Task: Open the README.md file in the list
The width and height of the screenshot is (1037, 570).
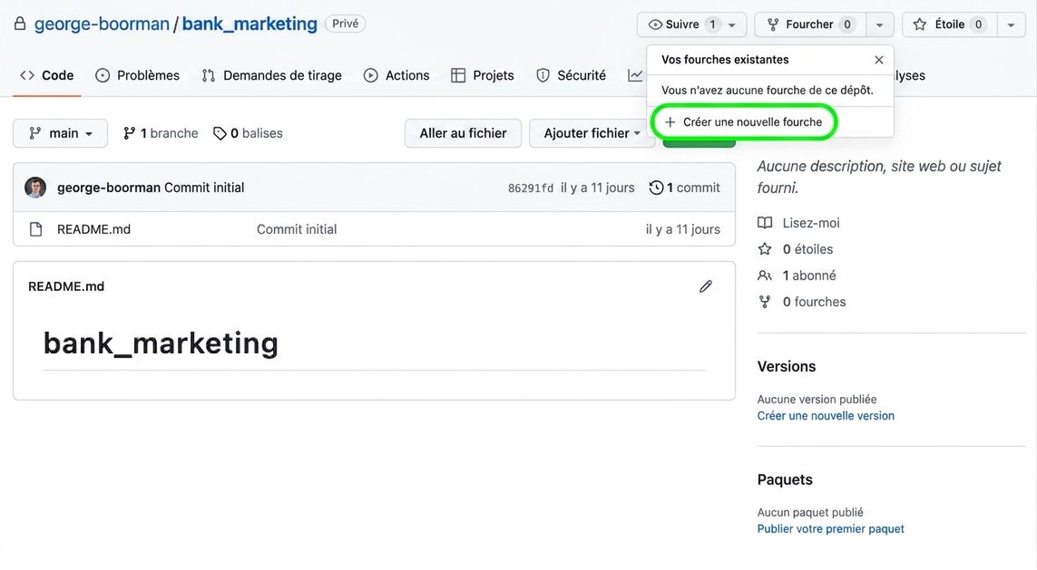Action: coord(94,229)
